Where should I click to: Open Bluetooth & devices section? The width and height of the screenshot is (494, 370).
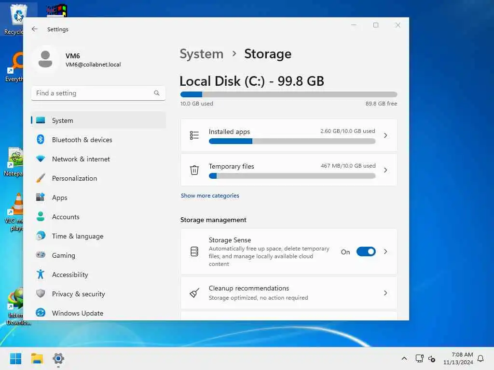(98, 139)
